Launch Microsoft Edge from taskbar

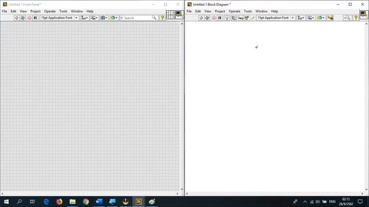pyautogui.click(x=46, y=202)
